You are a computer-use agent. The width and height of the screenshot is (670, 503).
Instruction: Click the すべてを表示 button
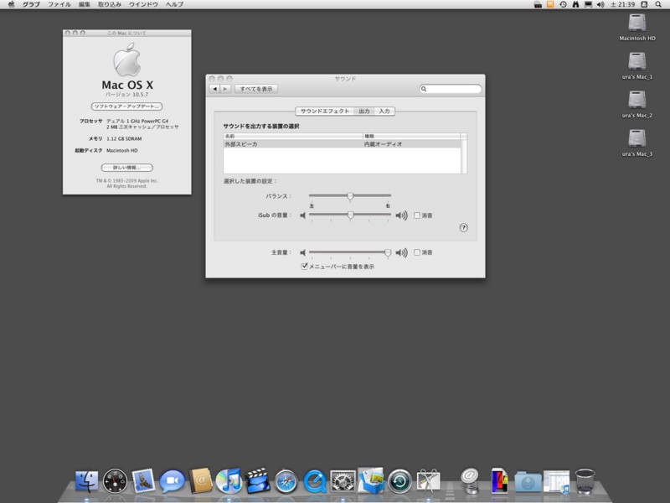tap(256, 89)
